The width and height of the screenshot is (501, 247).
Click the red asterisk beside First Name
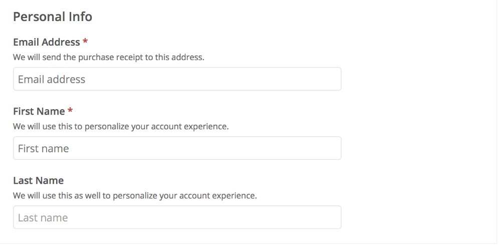click(x=70, y=111)
